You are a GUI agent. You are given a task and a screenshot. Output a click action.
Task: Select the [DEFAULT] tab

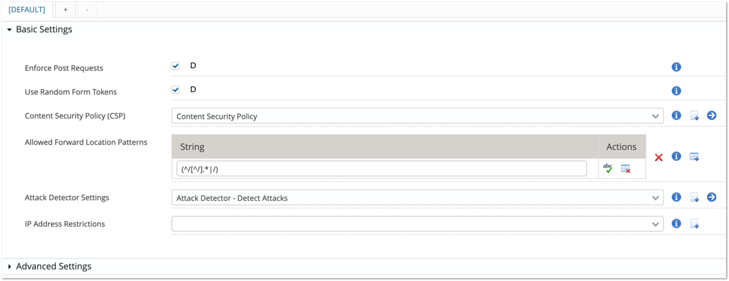(x=27, y=9)
